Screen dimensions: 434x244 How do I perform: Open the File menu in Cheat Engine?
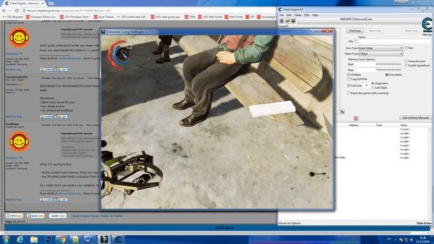coord(281,15)
